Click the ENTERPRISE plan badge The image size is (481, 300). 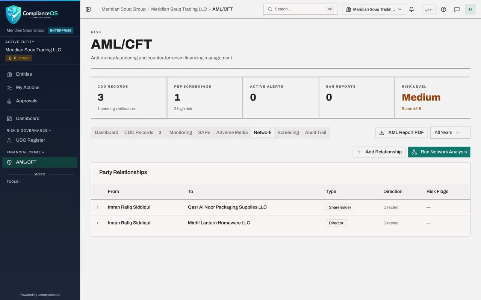tap(61, 30)
